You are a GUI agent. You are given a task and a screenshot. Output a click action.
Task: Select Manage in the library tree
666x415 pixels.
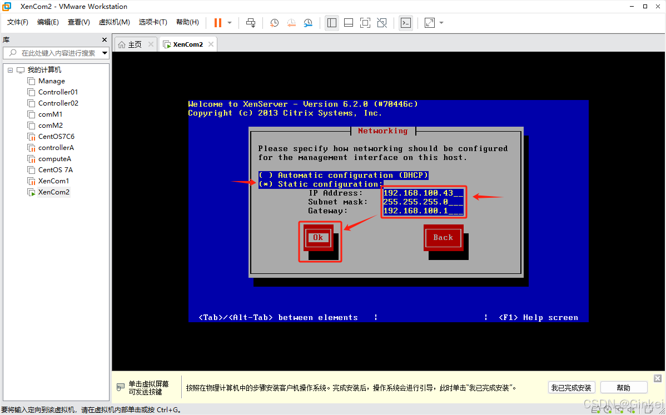tap(51, 81)
